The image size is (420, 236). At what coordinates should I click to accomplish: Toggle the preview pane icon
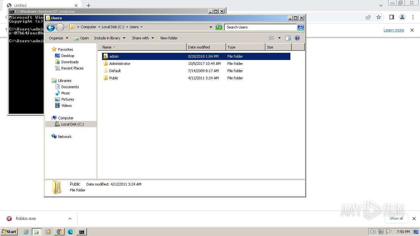288,38
